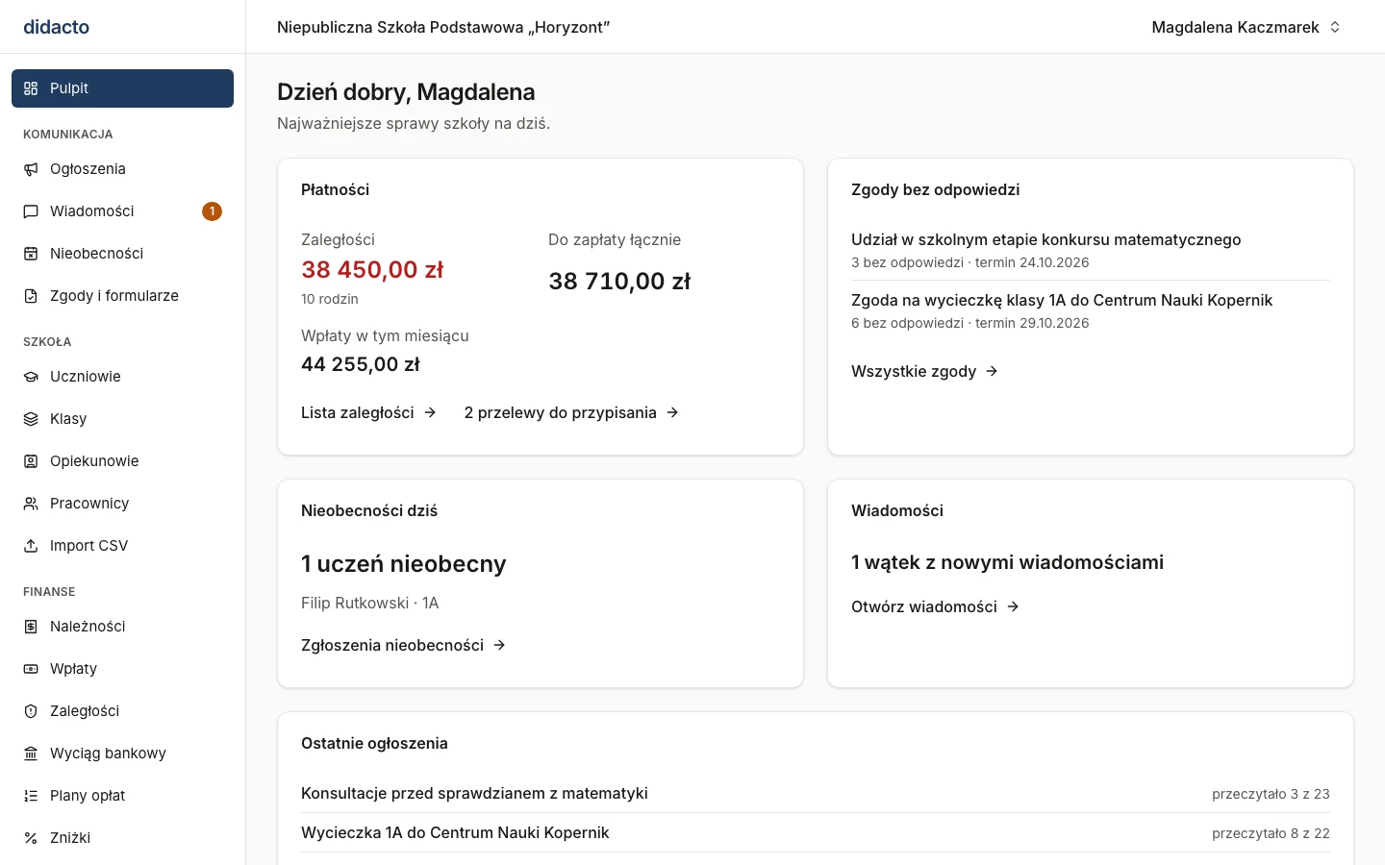
Task: Click the shield icon beside Zaległości
Action: tap(31, 711)
